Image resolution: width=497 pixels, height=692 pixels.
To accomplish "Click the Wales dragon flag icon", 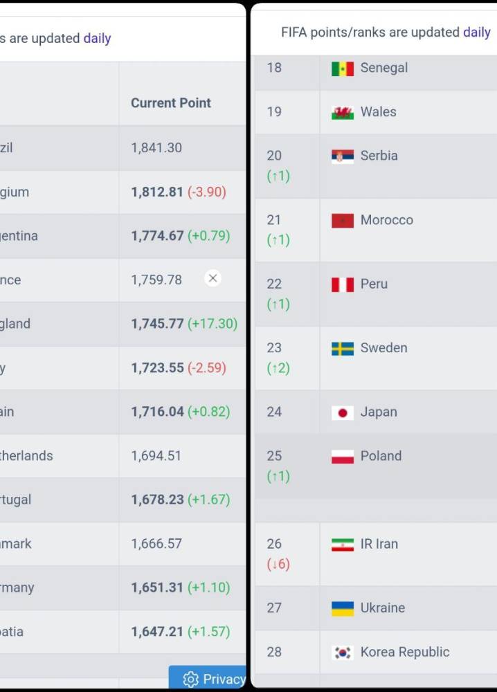I will coord(343,113).
